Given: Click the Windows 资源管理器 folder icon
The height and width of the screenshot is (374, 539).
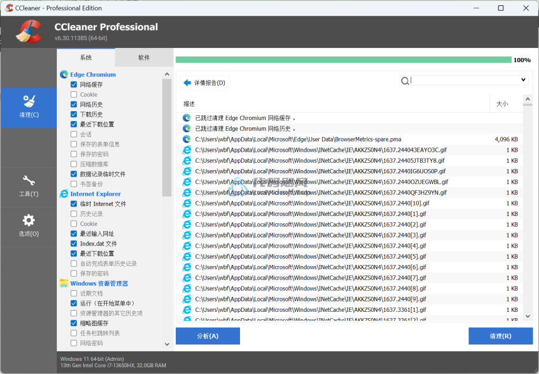Looking at the screenshot, I should pos(64,283).
